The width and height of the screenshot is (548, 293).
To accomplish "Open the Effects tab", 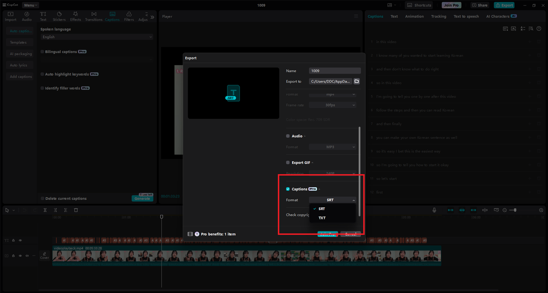I will click(76, 16).
